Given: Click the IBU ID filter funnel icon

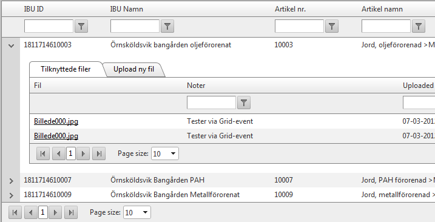Looking at the screenshot, I should [81, 26].
